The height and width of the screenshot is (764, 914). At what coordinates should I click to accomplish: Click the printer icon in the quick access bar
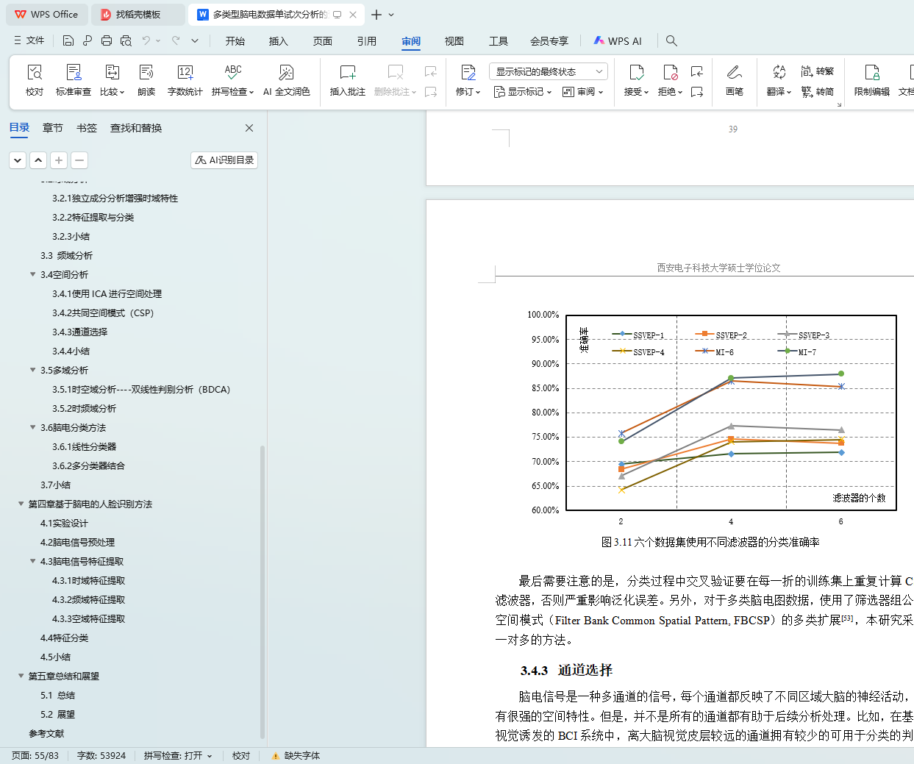pyautogui.click(x=107, y=40)
